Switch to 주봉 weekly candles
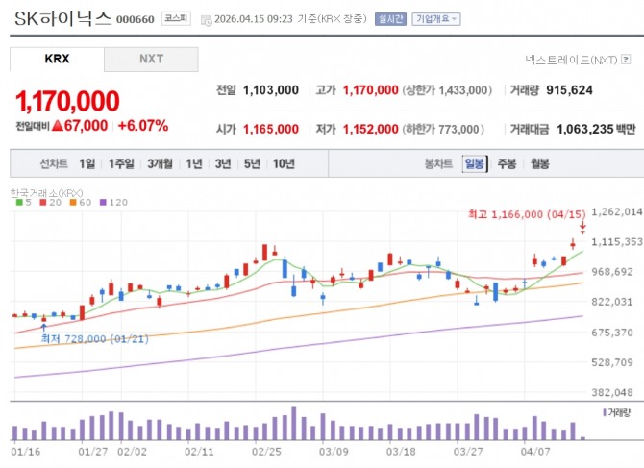Viewport: 644px width, 468px height. click(x=507, y=163)
